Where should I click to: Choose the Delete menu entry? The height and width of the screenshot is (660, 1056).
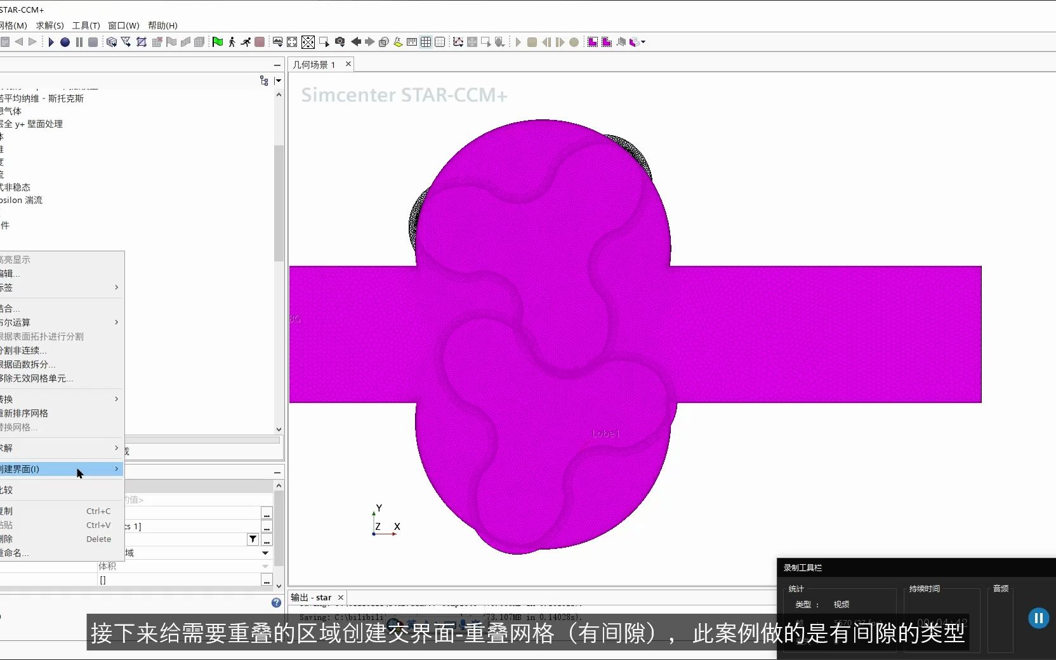click(x=61, y=539)
